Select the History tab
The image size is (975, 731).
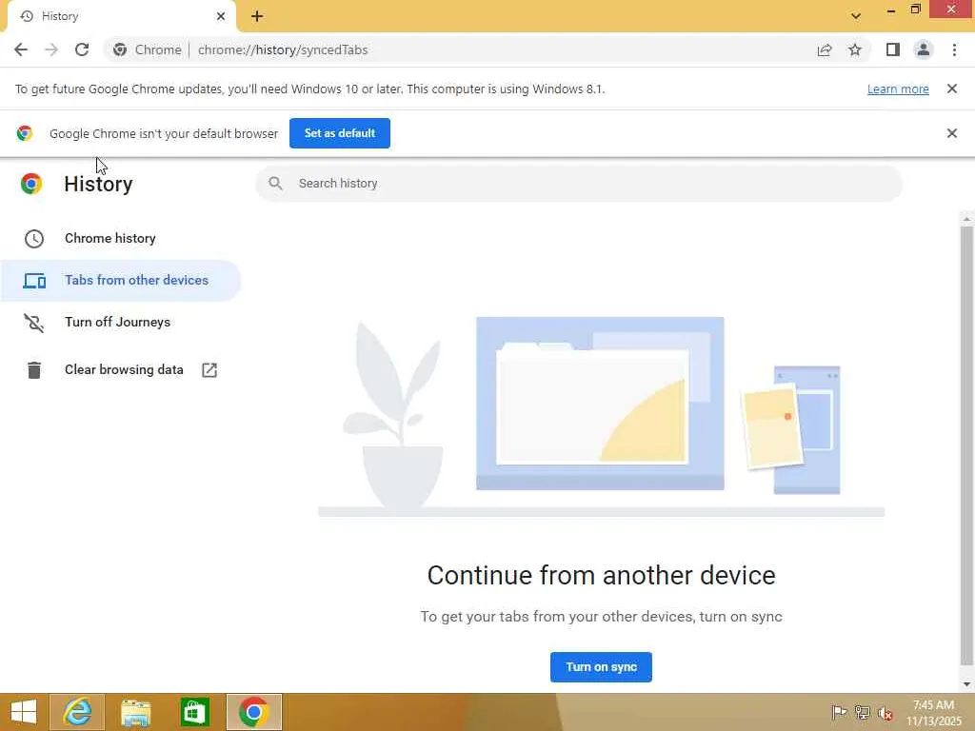pyautogui.click(x=121, y=16)
